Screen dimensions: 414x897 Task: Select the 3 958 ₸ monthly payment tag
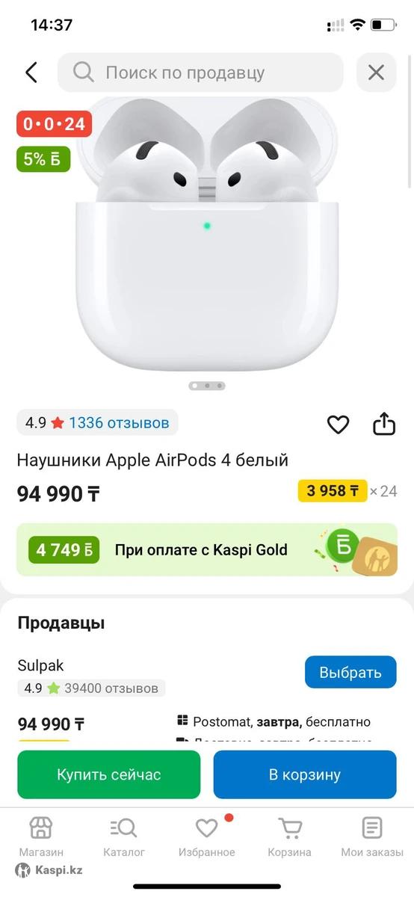click(x=333, y=491)
